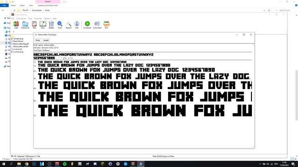
Task: Go up one folder in Explorer
Action: pos(14,10)
